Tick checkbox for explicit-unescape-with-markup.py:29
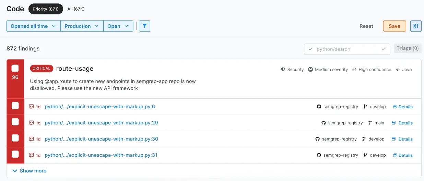The height and width of the screenshot is (181, 424). pyautogui.click(x=15, y=122)
